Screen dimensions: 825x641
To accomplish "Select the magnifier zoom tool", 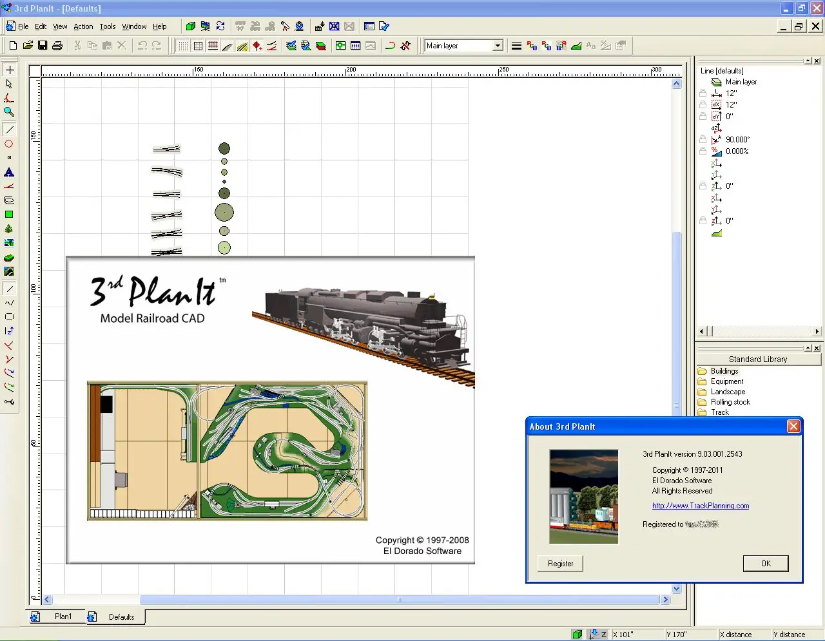I will 9,112.
